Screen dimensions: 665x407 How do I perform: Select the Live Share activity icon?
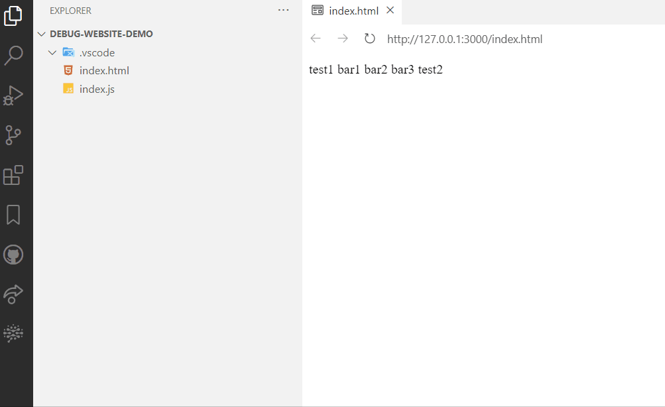point(13,294)
